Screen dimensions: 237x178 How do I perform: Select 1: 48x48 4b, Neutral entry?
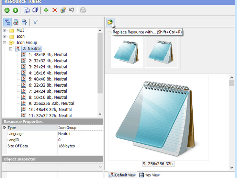click(x=48, y=55)
